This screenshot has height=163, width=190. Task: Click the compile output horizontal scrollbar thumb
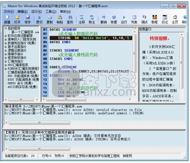click(39, 123)
